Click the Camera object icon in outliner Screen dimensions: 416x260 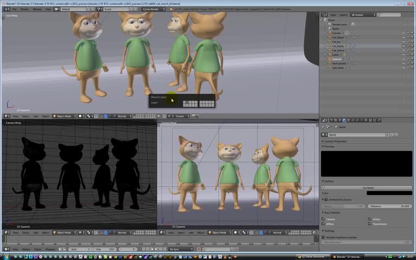[x=330, y=33]
